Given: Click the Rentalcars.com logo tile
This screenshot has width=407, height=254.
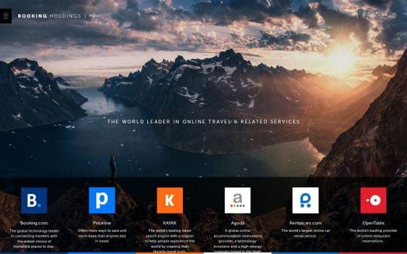Looking at the screenshot, I should coord(305,201).
